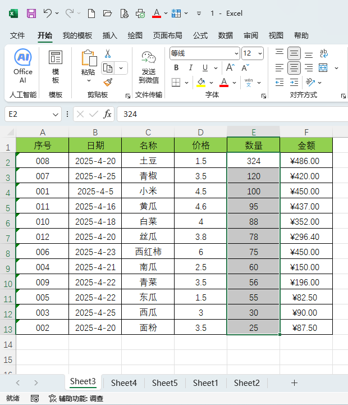348x405 pixels.
Task: Apply red font color in the Font group
Action: (x=224, y=83)
